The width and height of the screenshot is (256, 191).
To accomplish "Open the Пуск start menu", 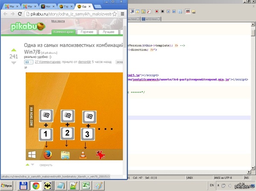I will pyautogui.click(x=7, y=186).
